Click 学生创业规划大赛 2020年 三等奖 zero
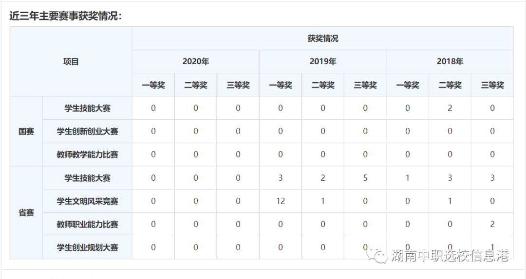The image size is (526, 279). tap(238, 247)
